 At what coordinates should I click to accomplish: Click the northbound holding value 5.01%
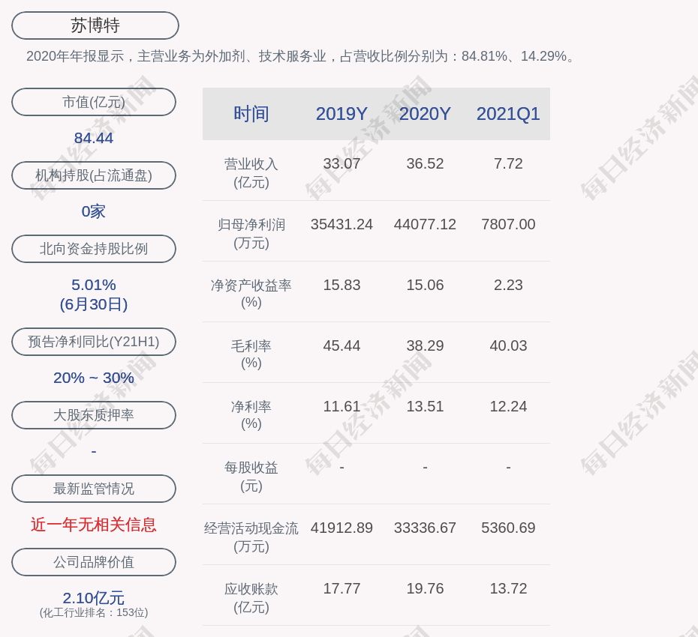coord(94,285)
